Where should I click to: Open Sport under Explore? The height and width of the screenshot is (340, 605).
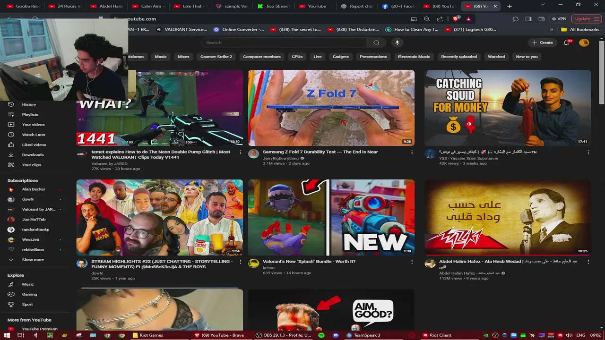[x=27, y=305]
